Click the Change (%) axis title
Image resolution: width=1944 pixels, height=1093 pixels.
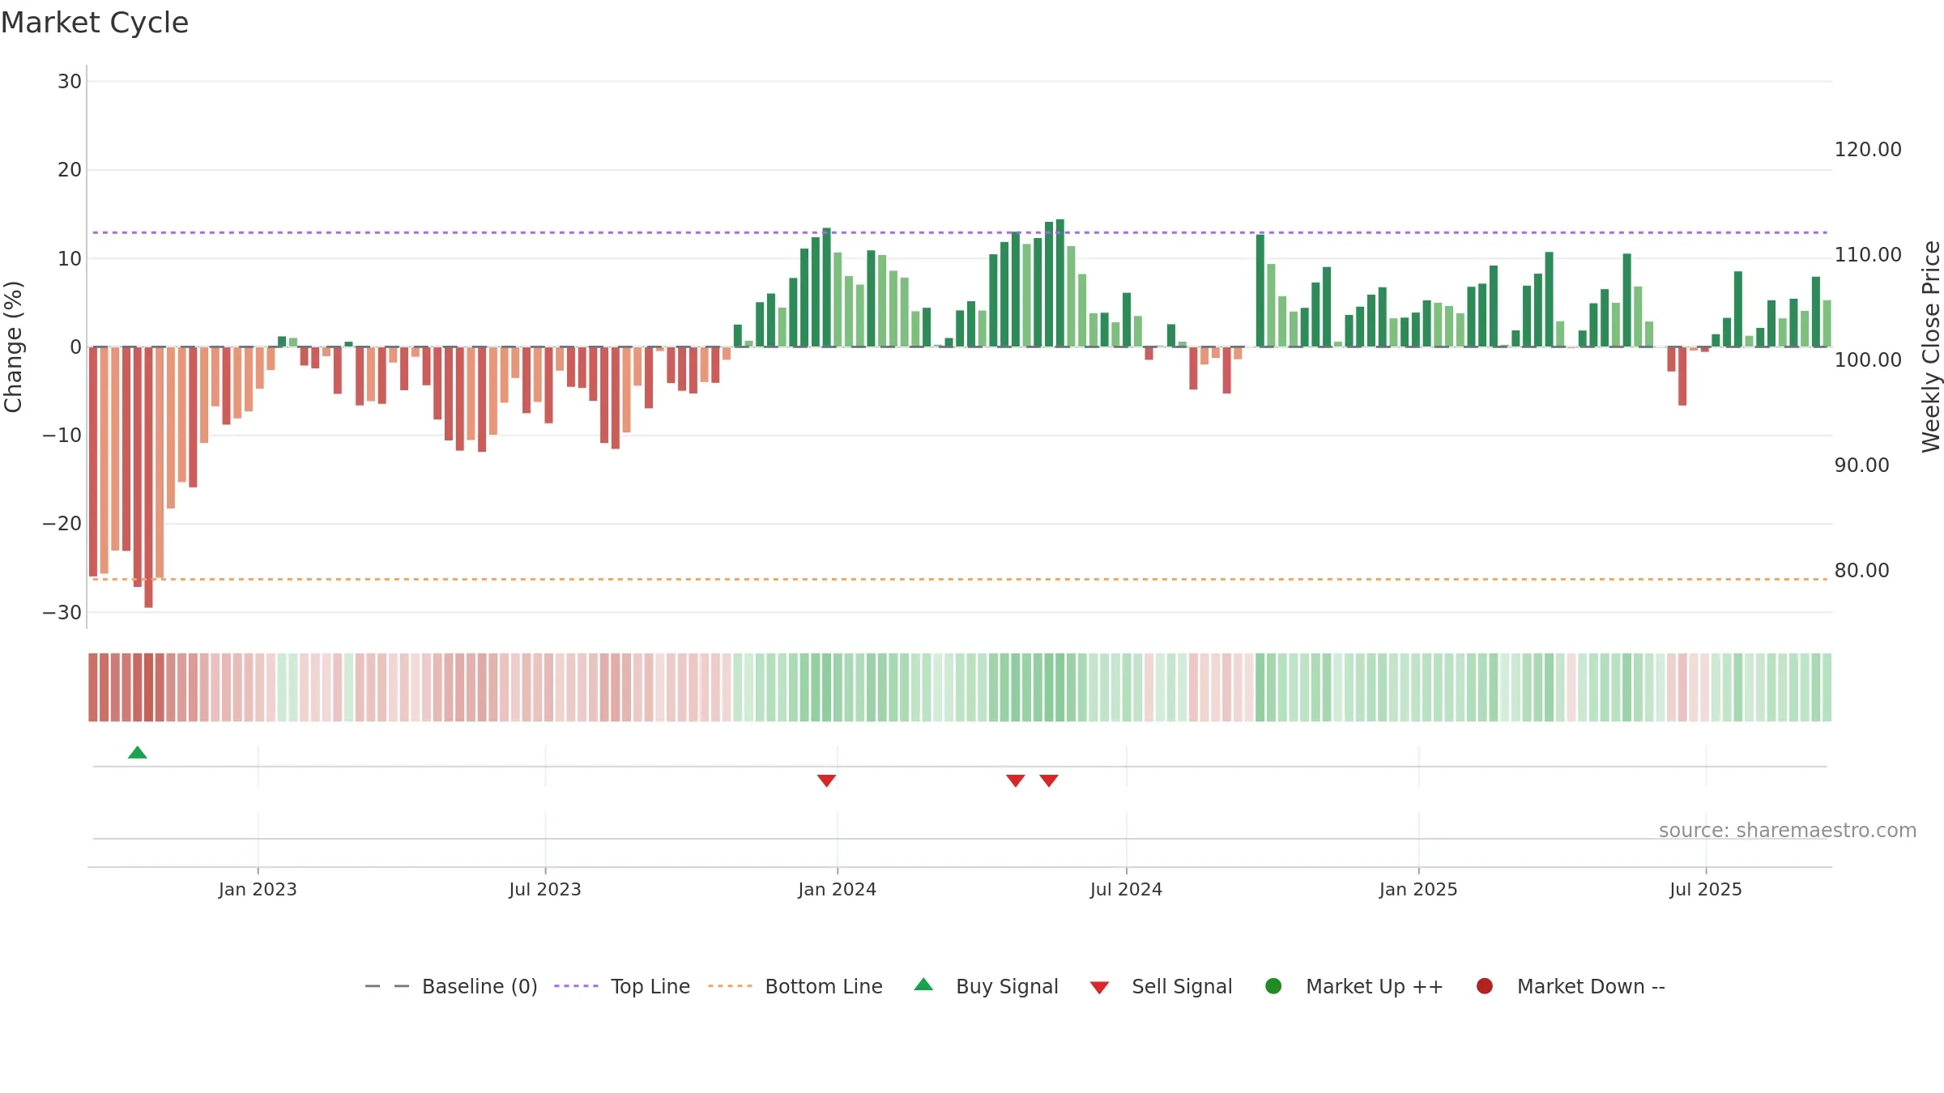pyautogui.click(x=13, y=347)
